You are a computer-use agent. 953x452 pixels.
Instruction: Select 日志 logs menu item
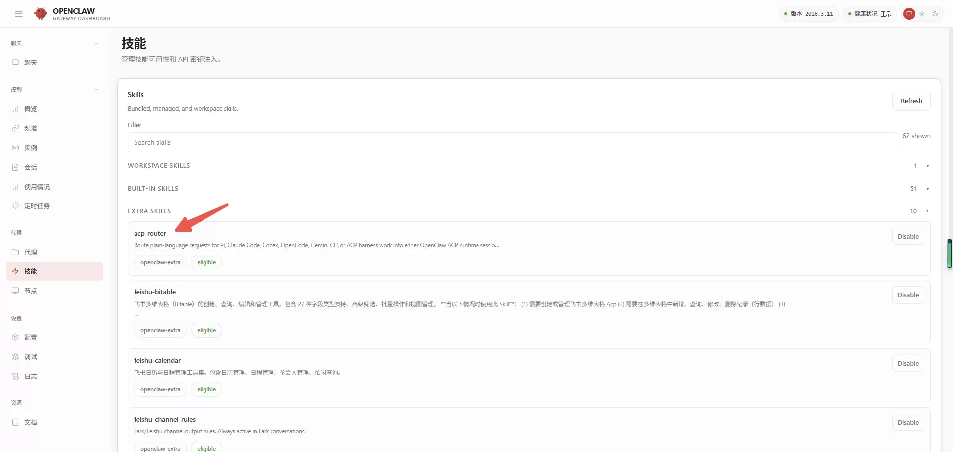31,376
